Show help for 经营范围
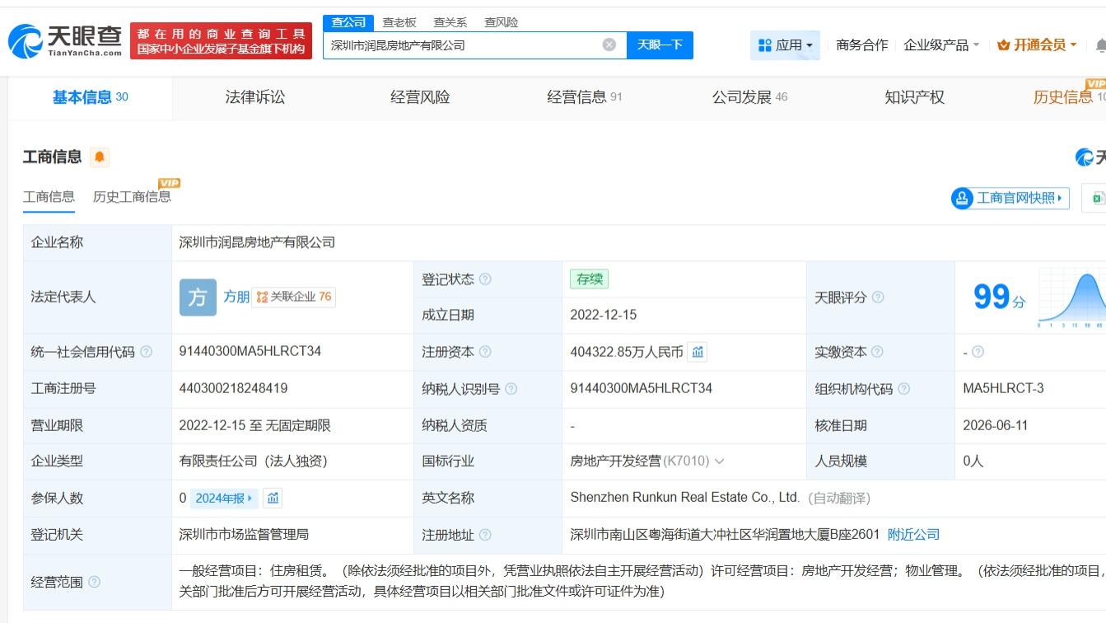This screenshot has width=1106, height=623. [x=94, y=582]
